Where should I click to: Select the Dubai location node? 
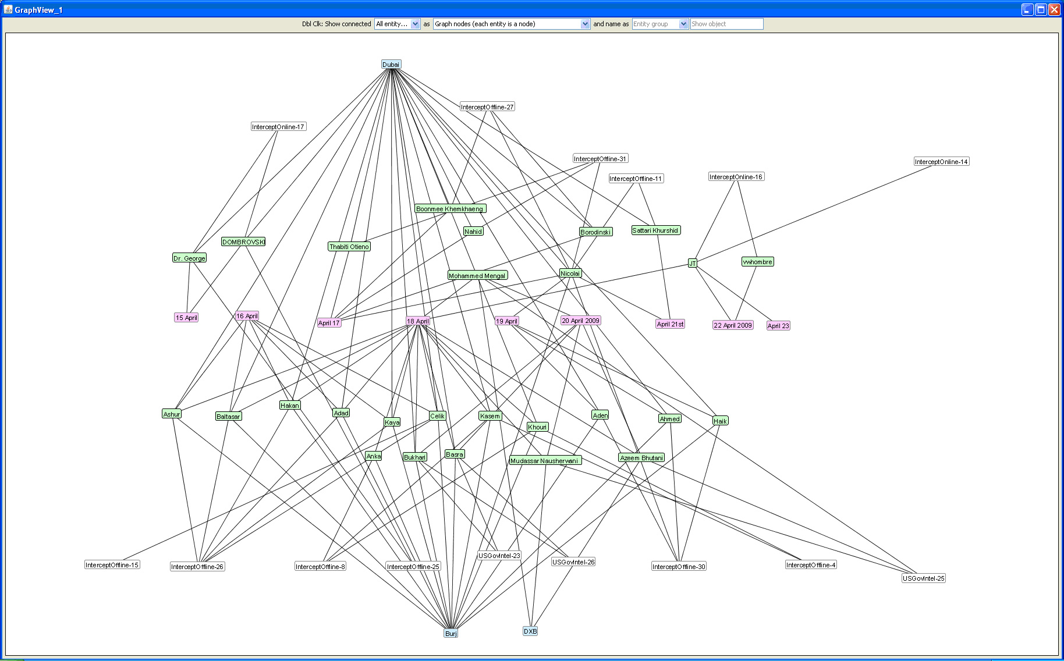coord(391,65)
